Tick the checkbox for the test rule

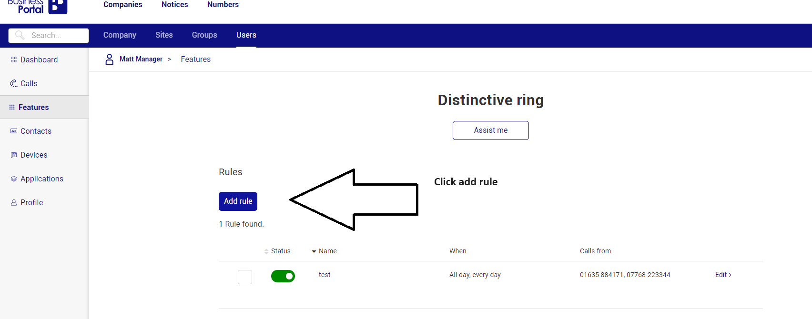(x=244, y=277)
